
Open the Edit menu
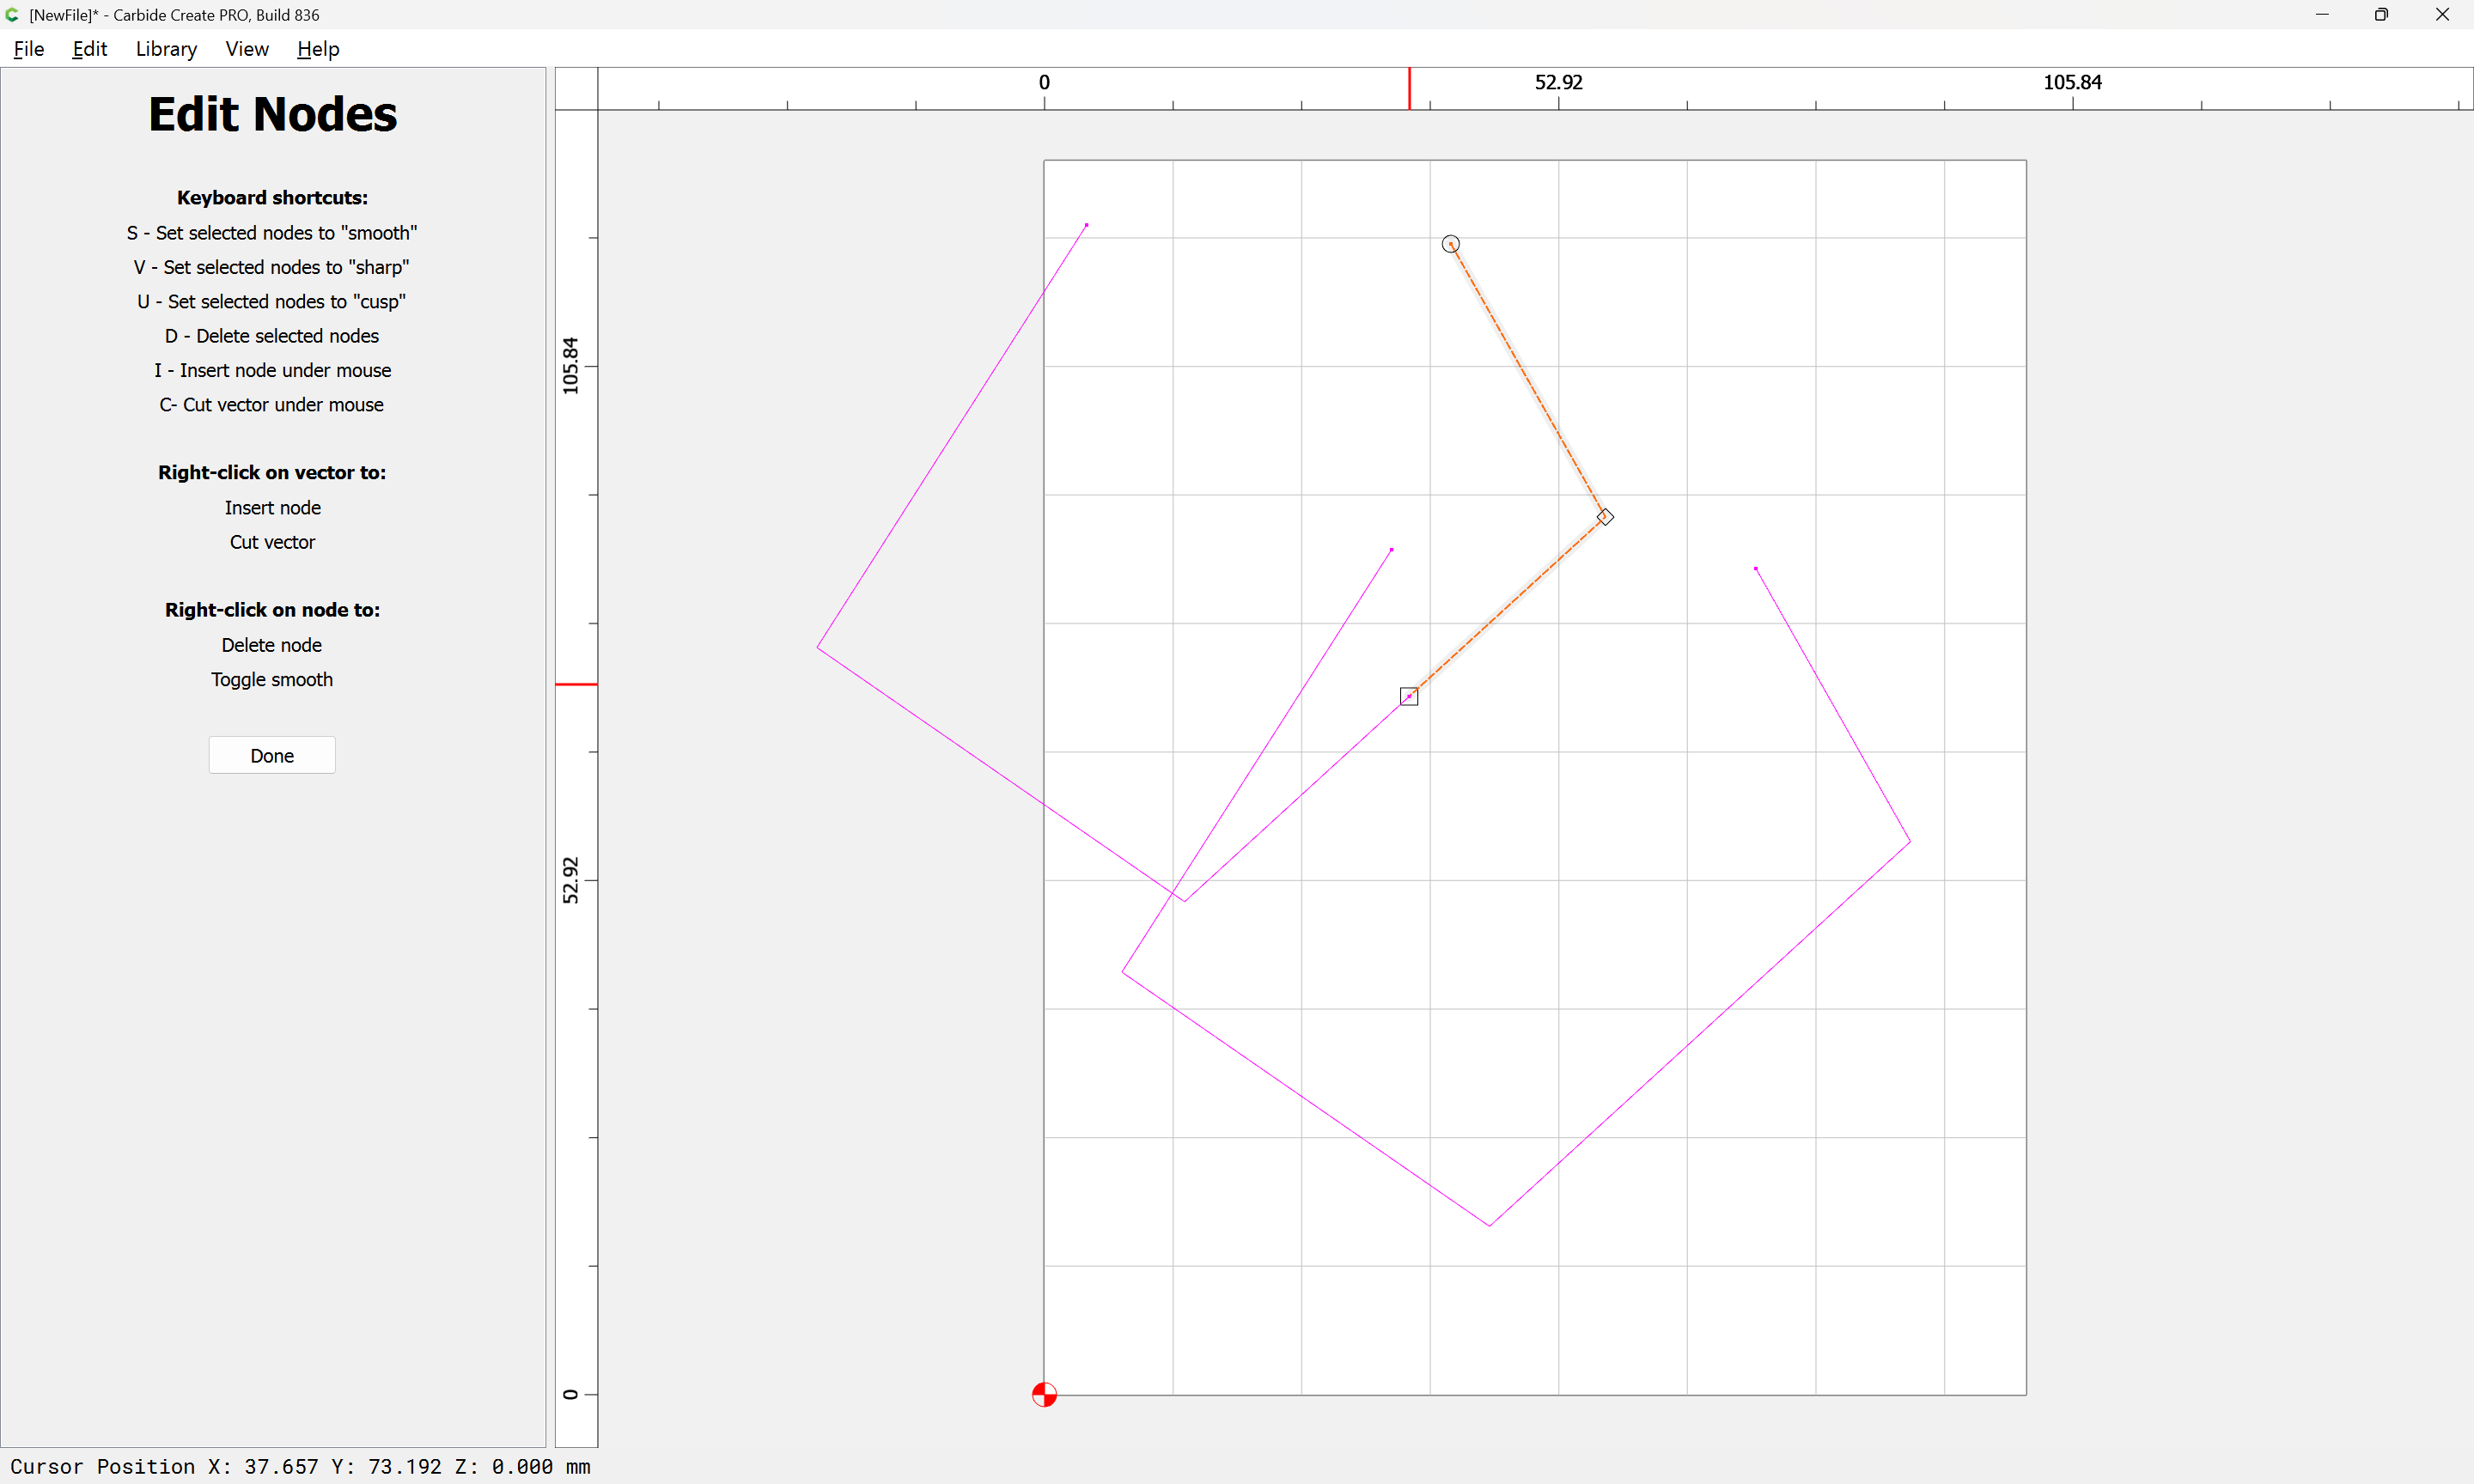coord(89,49)
